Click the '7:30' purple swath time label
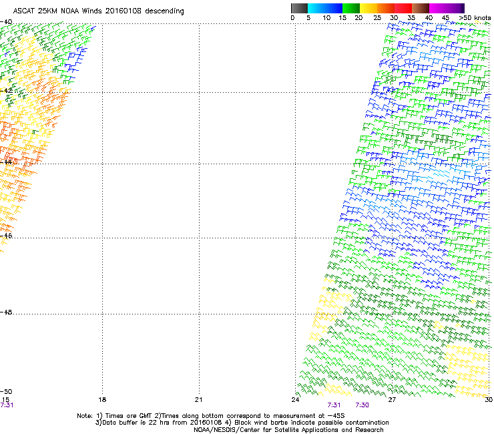The image size is (494, 434). [362, 405]
